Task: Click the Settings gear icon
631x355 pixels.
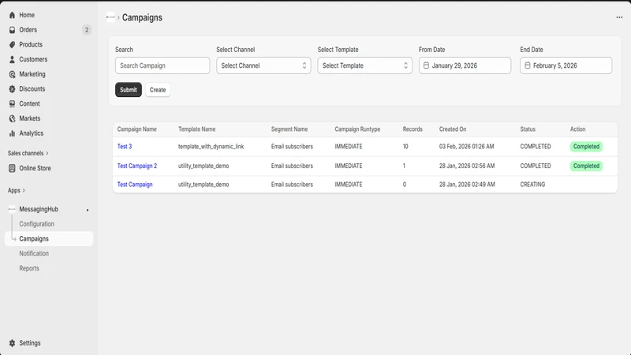Action: point(12,343)
